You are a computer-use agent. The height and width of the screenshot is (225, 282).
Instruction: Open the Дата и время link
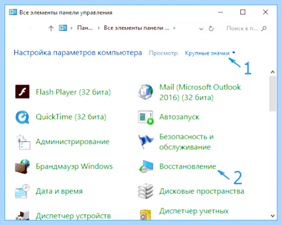point(59,191)
